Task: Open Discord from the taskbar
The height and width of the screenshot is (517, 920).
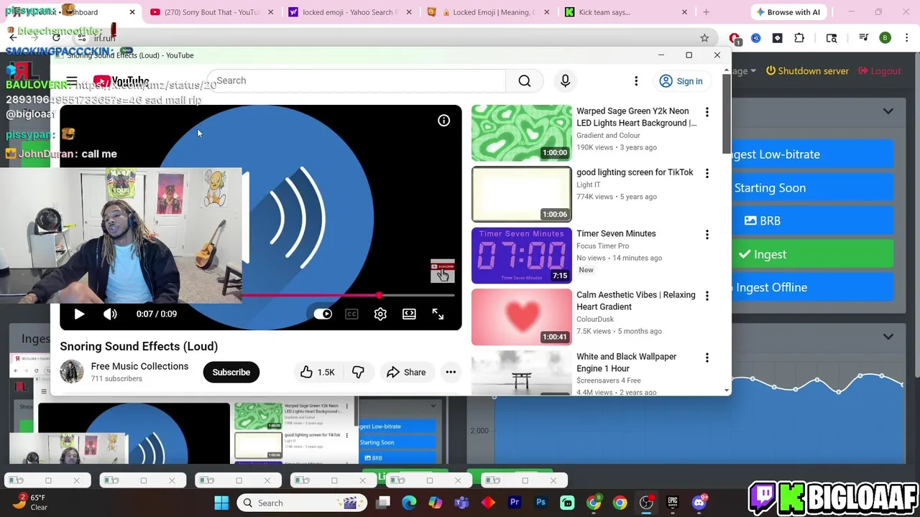Action: click(699, 503)
